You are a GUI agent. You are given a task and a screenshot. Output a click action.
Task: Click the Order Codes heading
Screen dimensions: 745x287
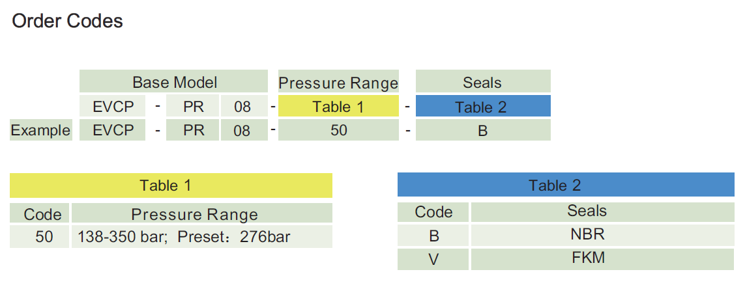pos(68,21)
